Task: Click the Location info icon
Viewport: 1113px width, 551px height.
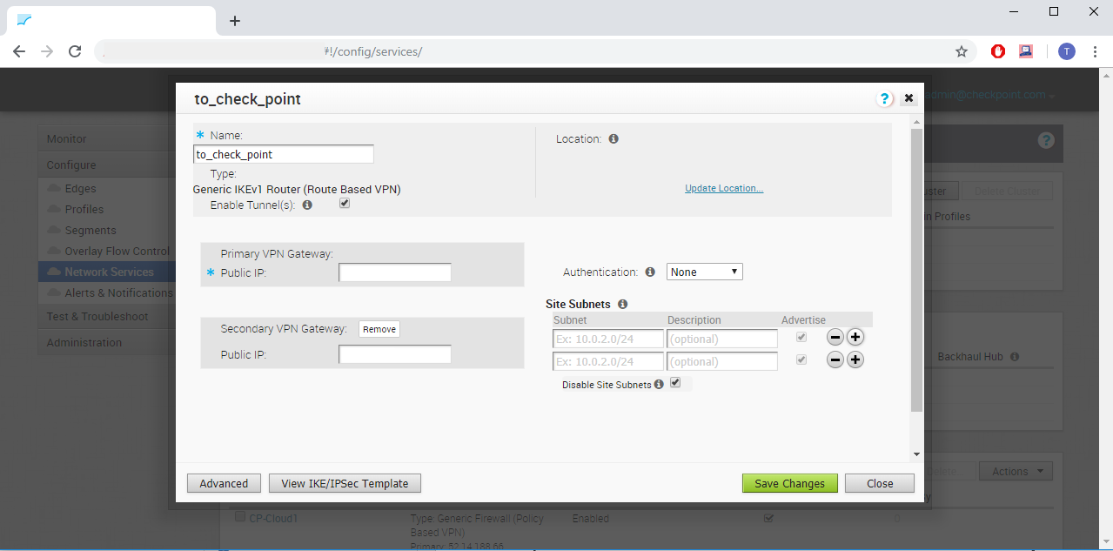Action: click(x=613, y=138)
